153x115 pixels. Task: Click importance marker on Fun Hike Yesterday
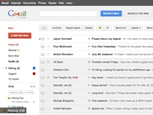tap(89, 47)
